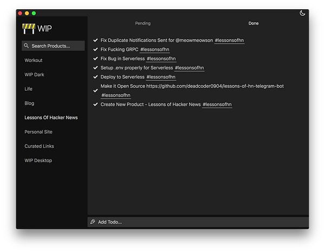Open the Blog product list
Viewport: 325px width, 252px height.
pos(29,103)
